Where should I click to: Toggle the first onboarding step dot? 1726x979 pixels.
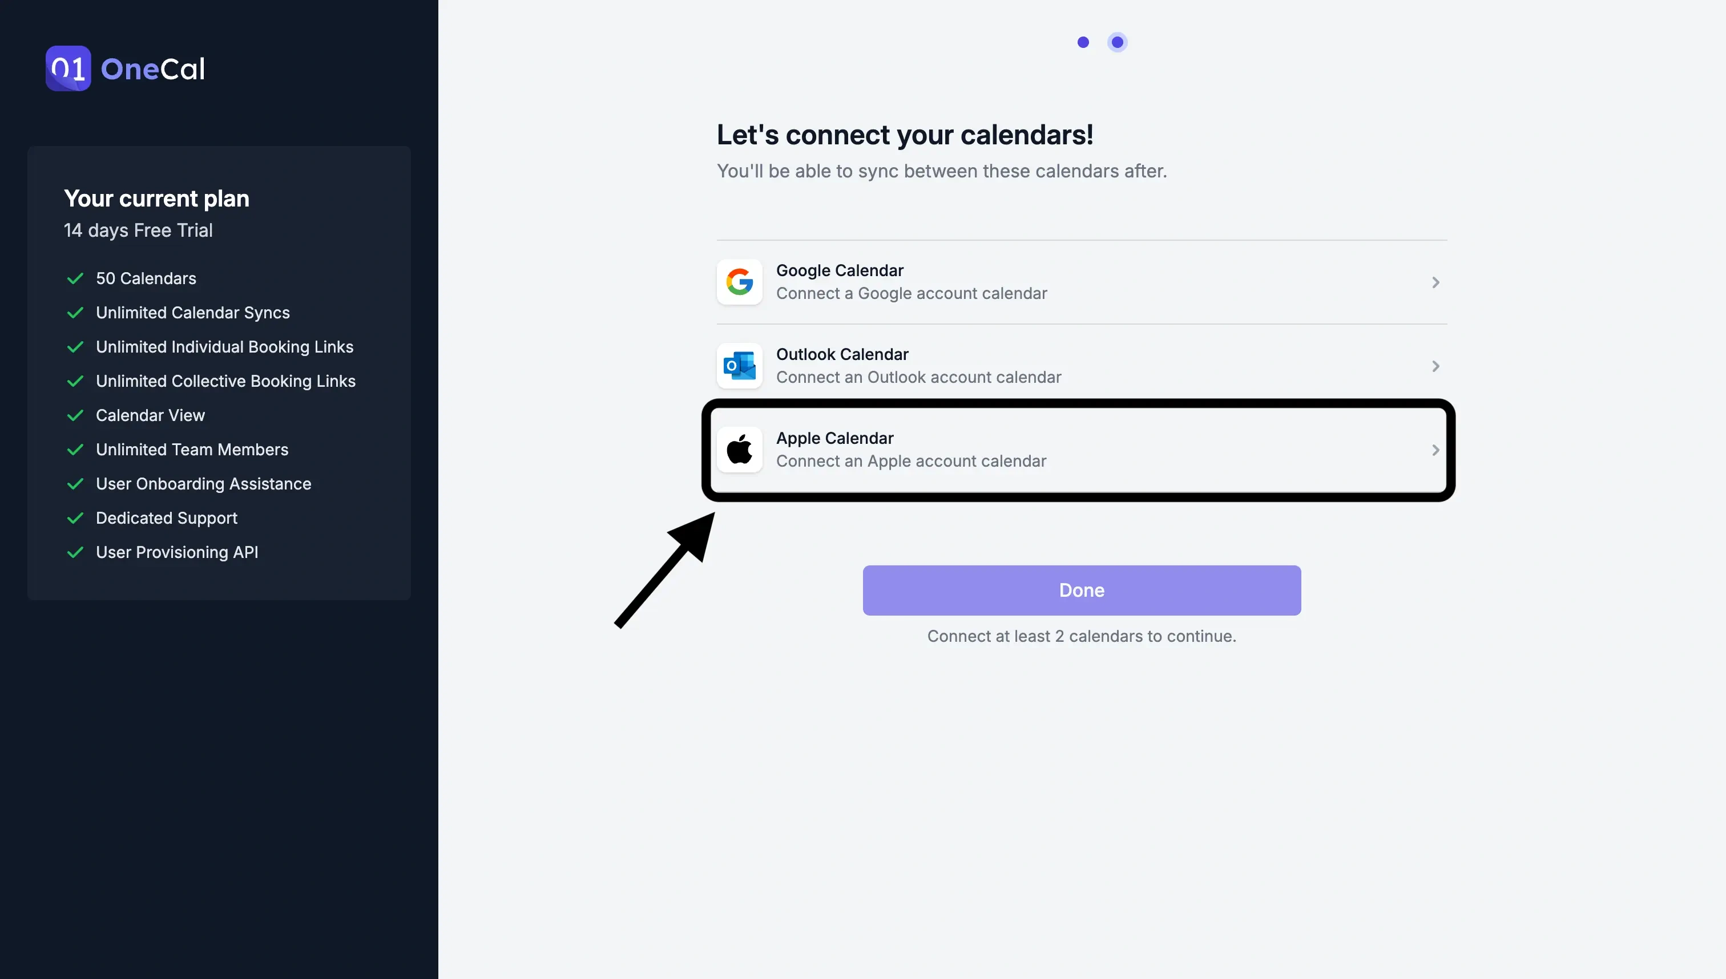point(1082,42)
